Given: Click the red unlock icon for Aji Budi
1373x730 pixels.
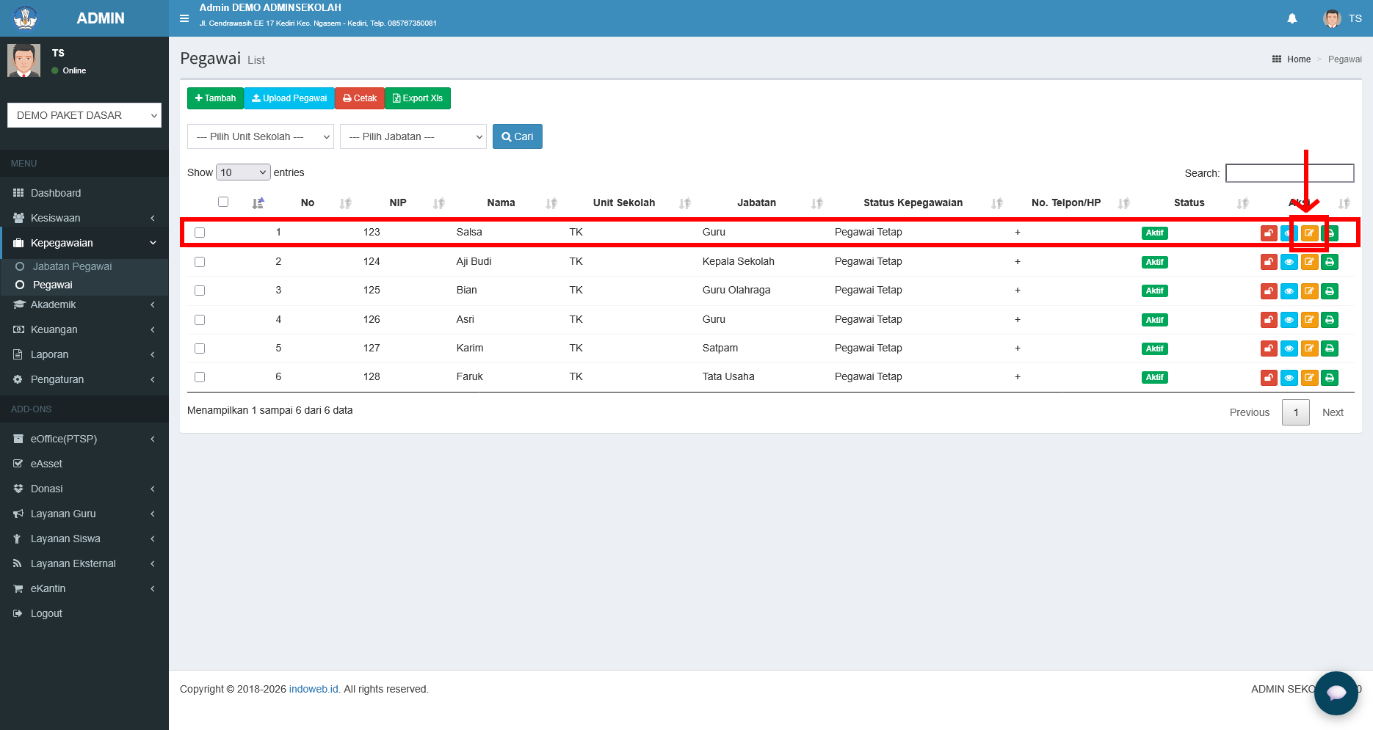Looking at the screenshot, I should 1269,262.
